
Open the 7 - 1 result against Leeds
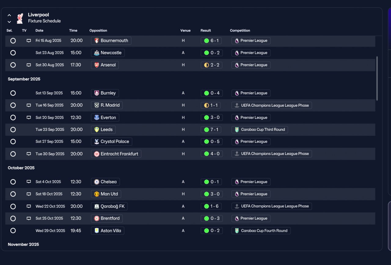click(211, 130)
